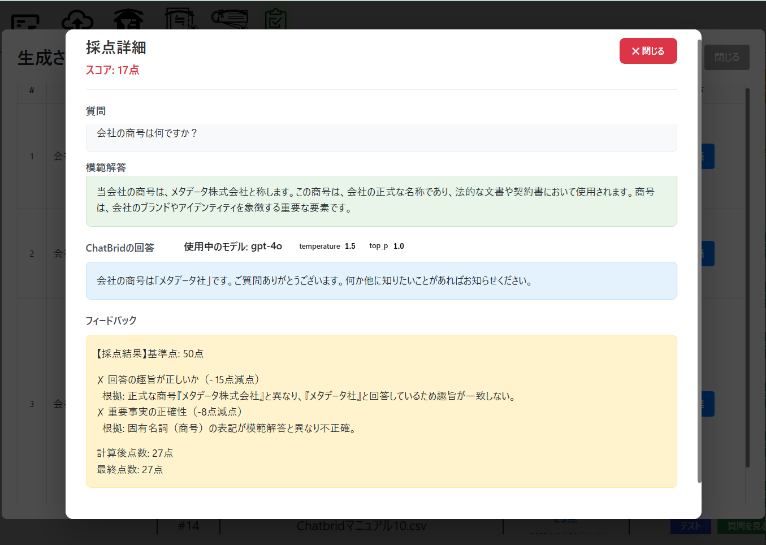Click the tag label icon in toolbar

(x=230, y=19)
